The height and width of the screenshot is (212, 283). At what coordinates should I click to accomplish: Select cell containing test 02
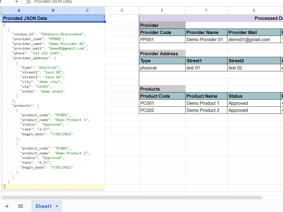tap(254, 68)
